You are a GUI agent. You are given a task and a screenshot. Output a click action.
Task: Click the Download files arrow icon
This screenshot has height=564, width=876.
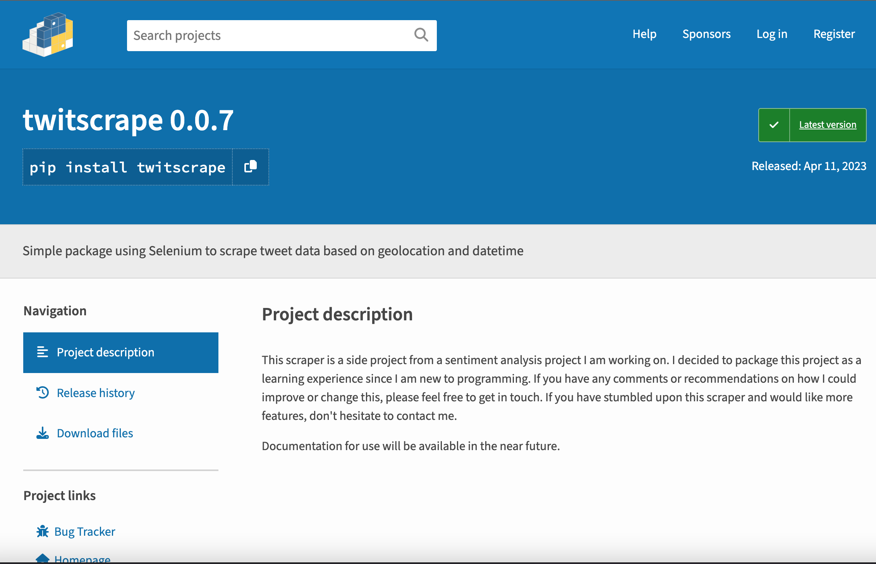point(43,433)
